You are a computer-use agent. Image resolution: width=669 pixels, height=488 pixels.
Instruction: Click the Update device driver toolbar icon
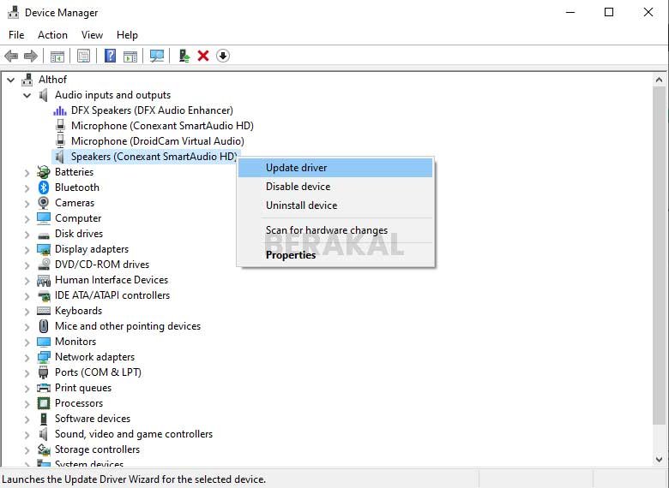point(184,56)
